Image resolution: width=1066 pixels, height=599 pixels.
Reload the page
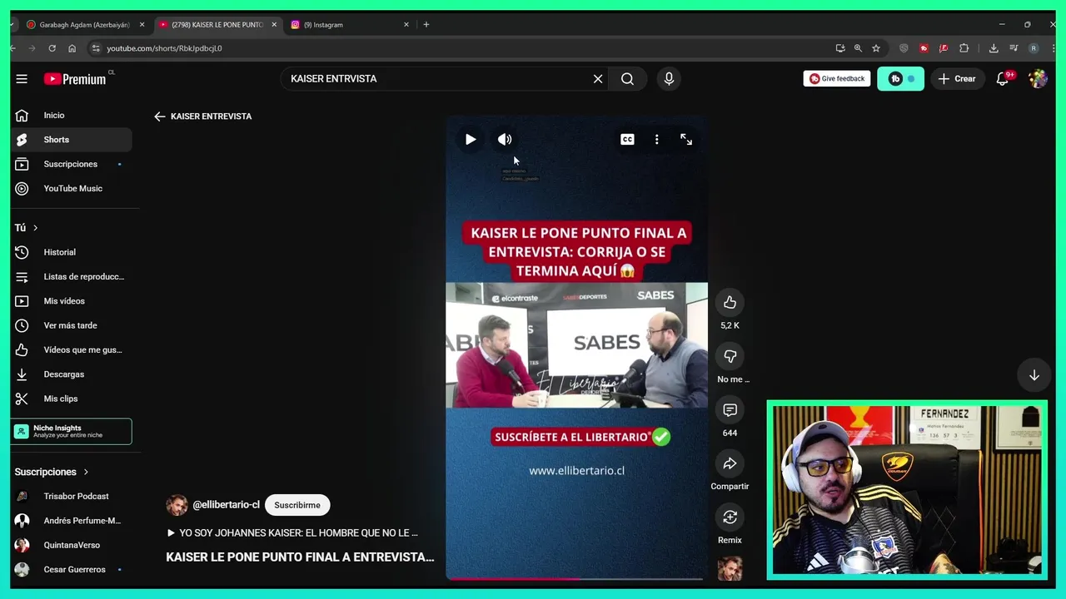(52, 48)
